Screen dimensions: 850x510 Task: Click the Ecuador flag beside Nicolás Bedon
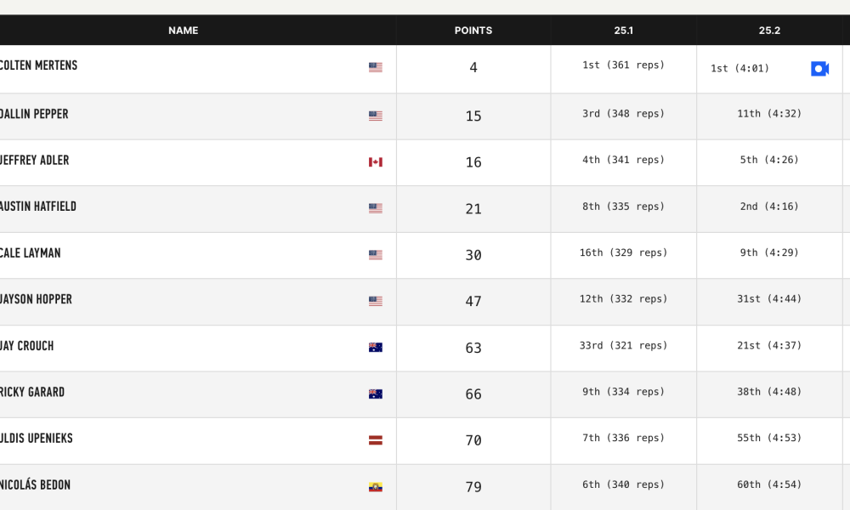[x=375, y=486]
